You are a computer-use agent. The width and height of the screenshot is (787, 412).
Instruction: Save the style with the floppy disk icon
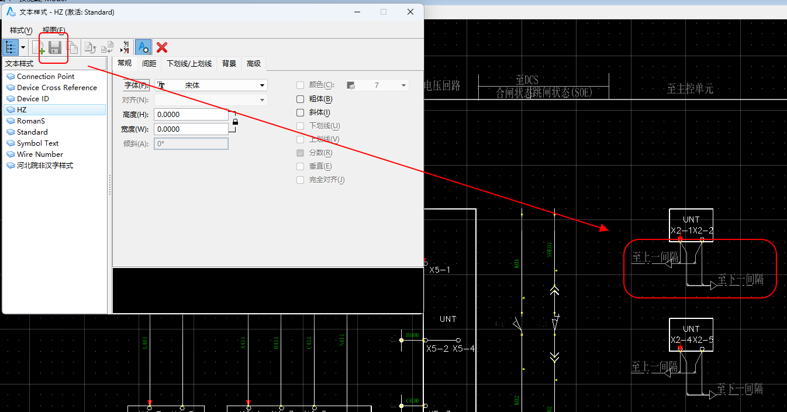(x=55, y=47)
